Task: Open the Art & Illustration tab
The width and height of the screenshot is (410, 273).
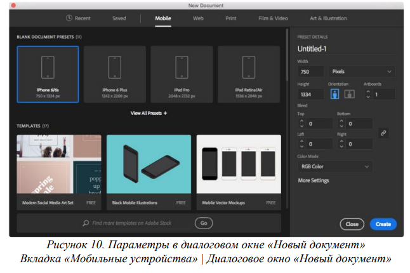Action: pyautogui.click(x=328, y=18)
